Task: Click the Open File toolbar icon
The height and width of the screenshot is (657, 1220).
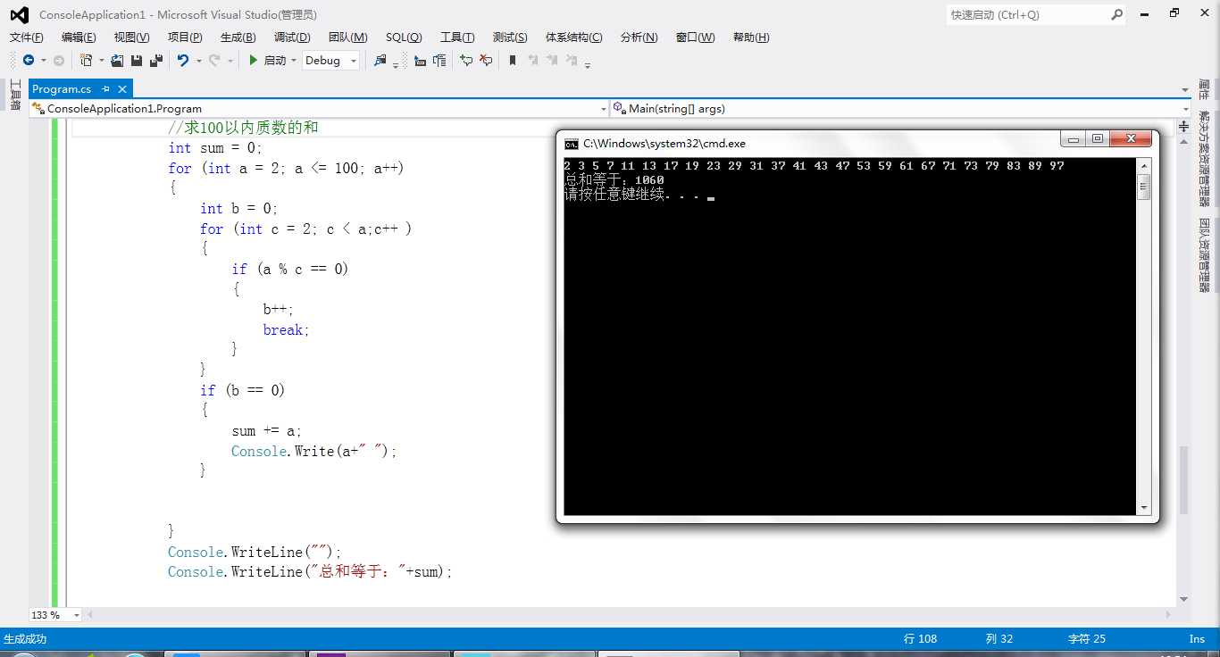Action: pyautogui.click(x=117, y=60)
